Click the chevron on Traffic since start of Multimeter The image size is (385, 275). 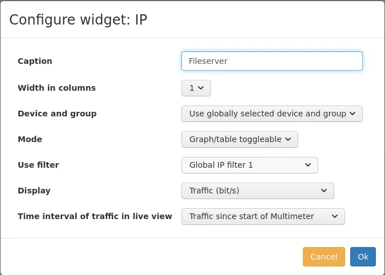[x=335, y=216]
